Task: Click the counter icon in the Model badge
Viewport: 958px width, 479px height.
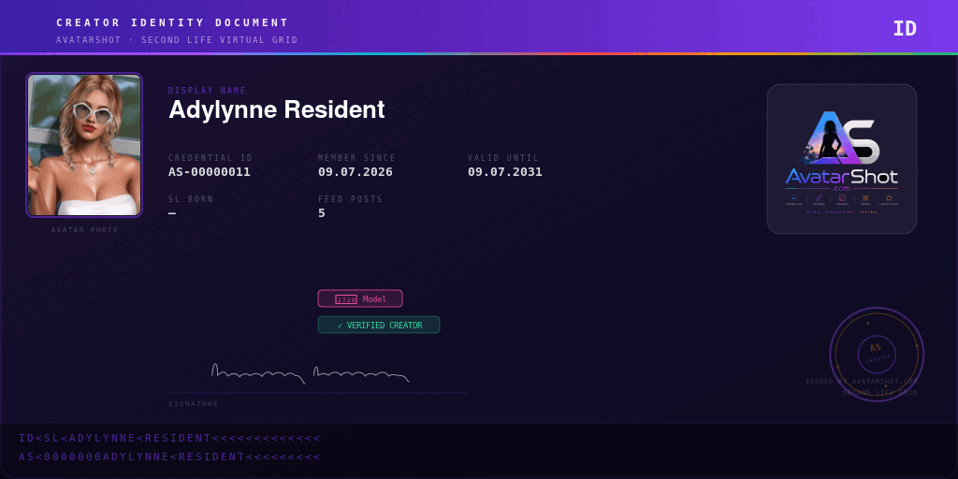Action: [x=346, y=299]
